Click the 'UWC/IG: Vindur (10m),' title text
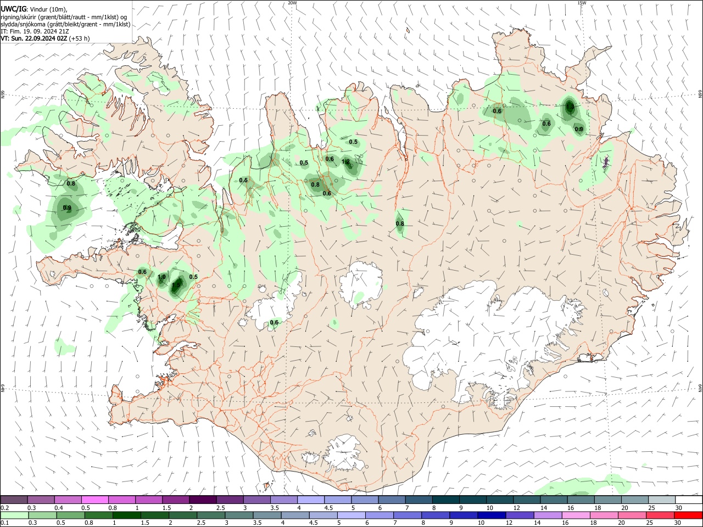The height and width of the screenshot is (527, 703). (34, 9)
